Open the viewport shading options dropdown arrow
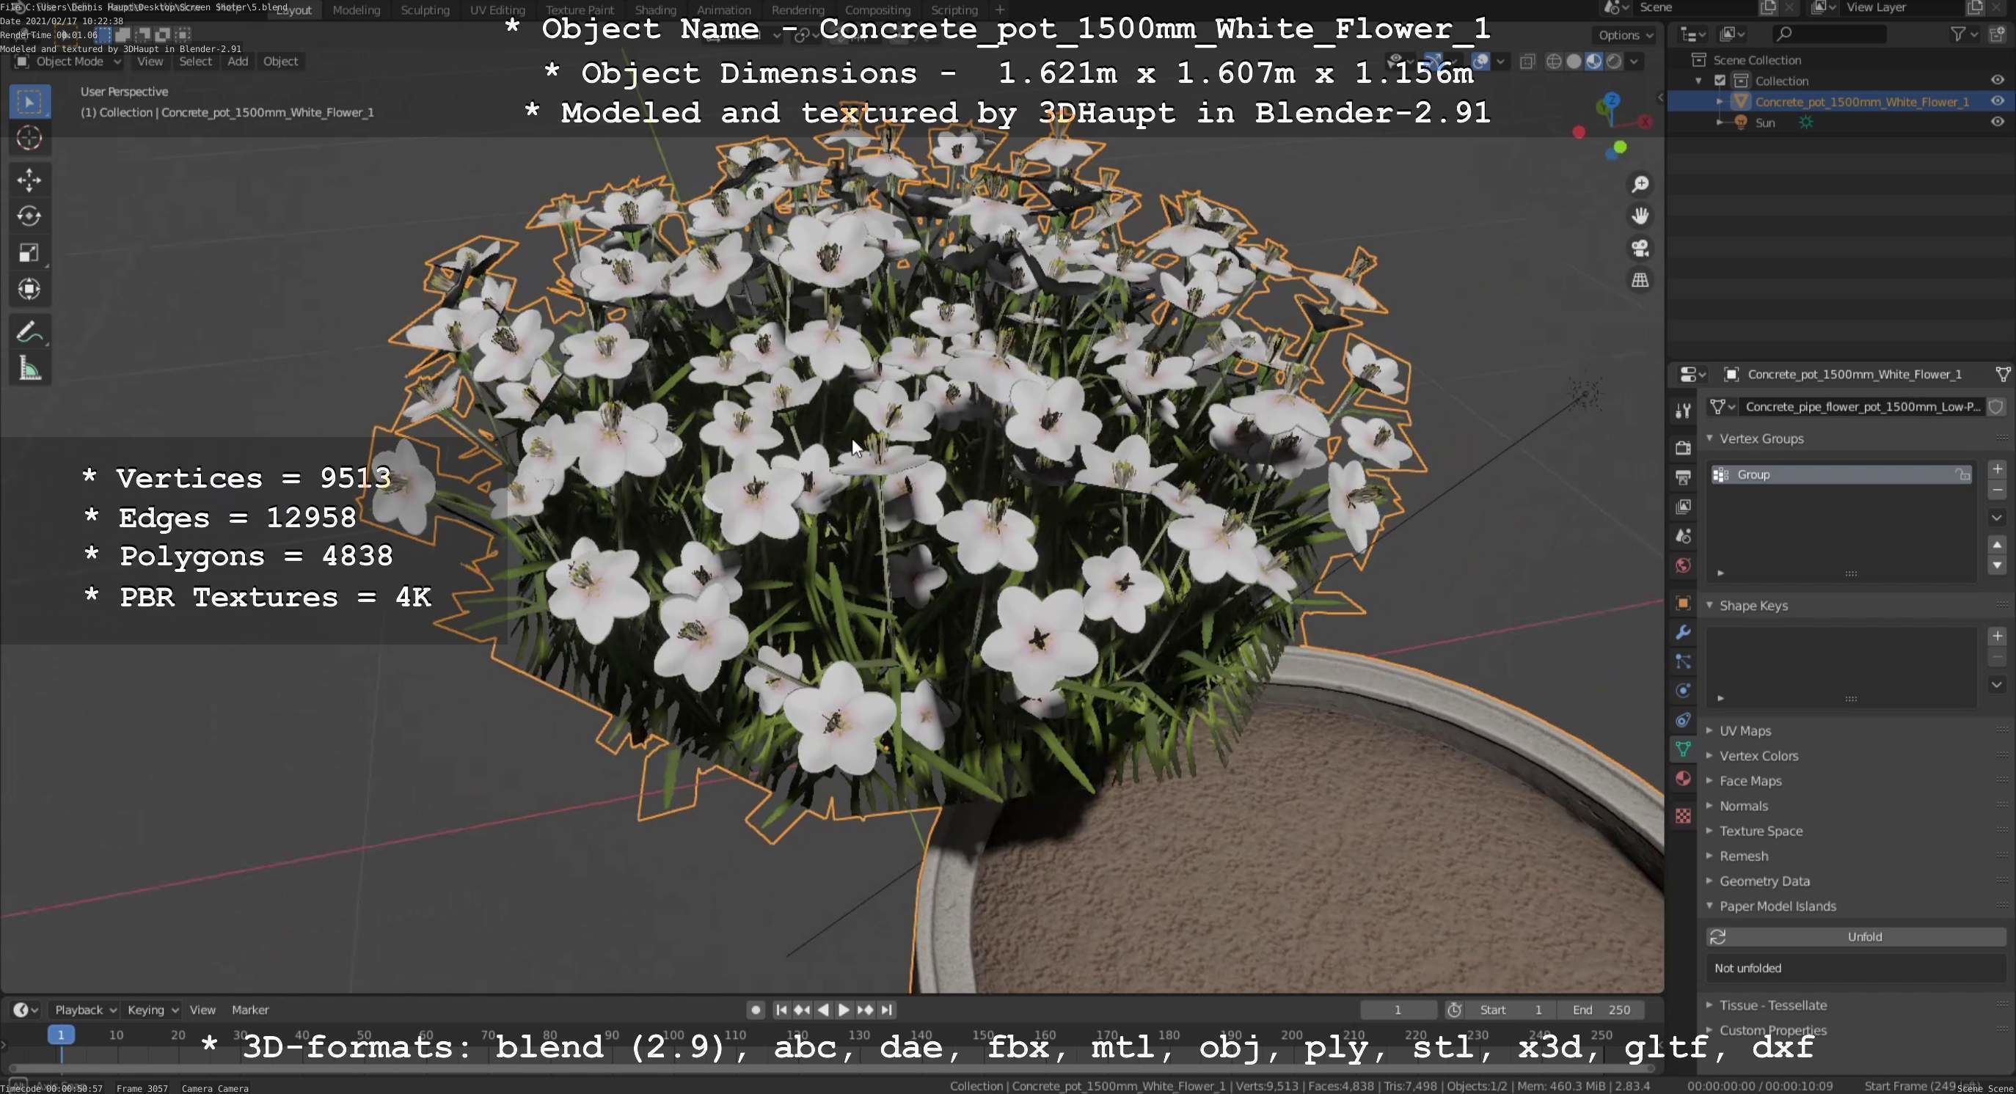The image size is (2016, 1094). (1635, 62)
